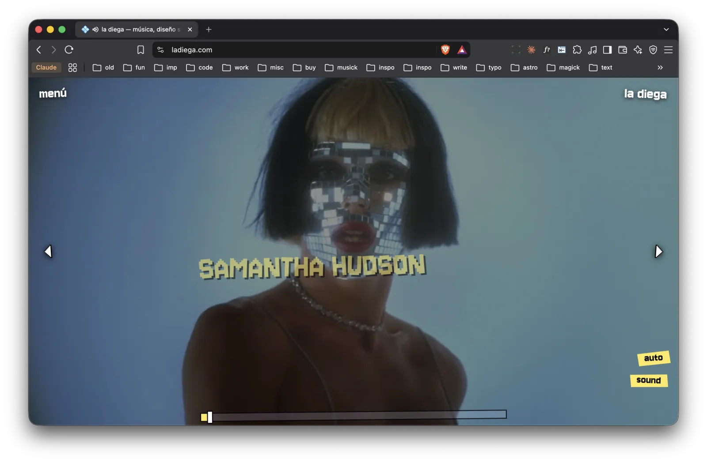This screenshot has height=463, width=707.
Task: Open site settings icon in the address bar
Action: click(160, 50)
